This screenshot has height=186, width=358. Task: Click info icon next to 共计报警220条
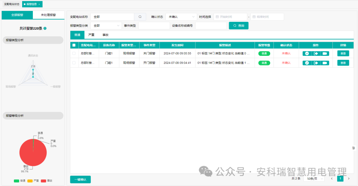pyautogui.click(x=45, y=28)
